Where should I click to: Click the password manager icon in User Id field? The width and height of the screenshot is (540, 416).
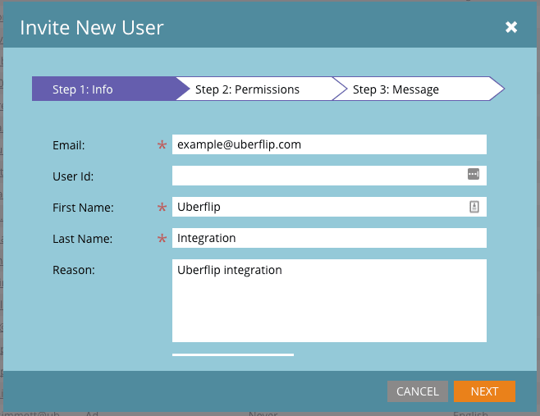click(474, 174)
